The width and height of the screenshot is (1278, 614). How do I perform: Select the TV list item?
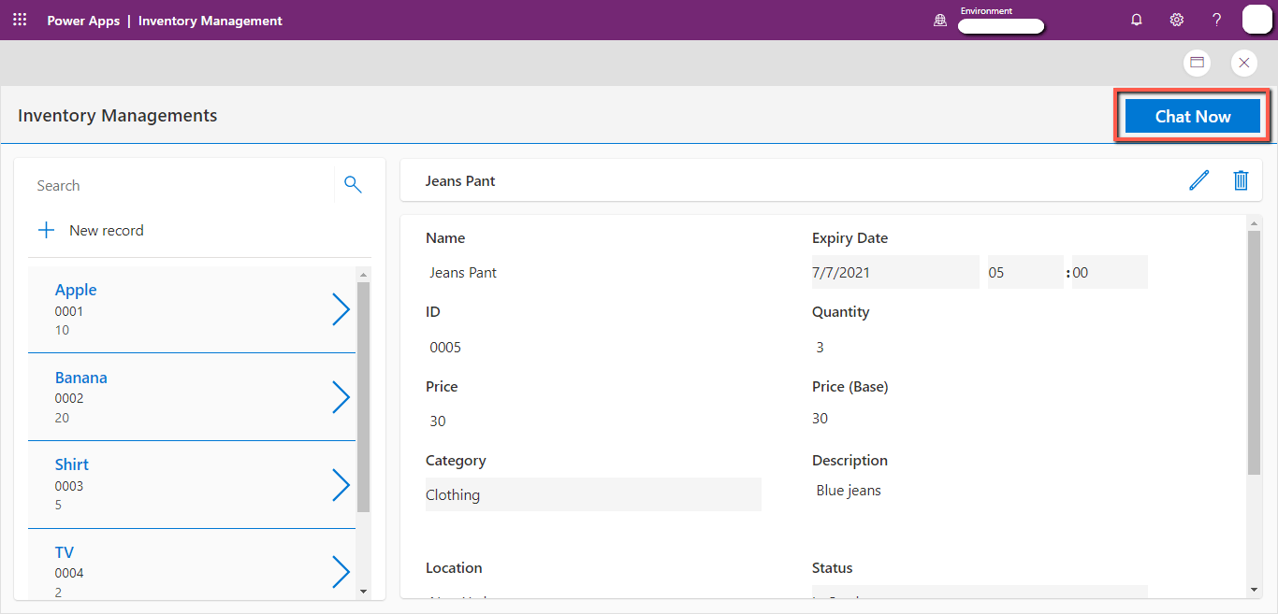[x=192, y=563]
